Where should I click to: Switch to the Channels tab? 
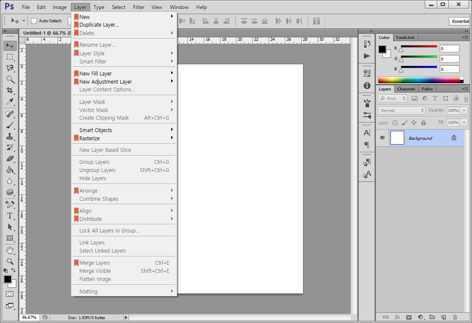(x=406, y=89)
